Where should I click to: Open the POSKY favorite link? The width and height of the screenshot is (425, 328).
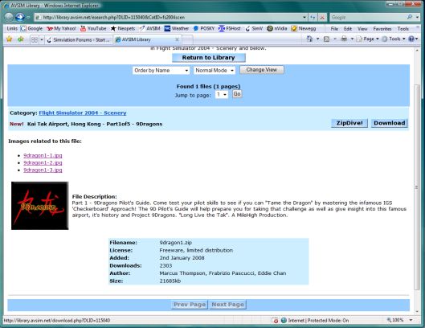204,28
